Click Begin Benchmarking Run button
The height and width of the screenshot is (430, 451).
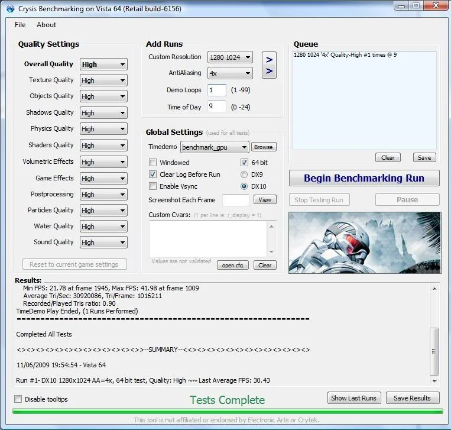[364, 178]
